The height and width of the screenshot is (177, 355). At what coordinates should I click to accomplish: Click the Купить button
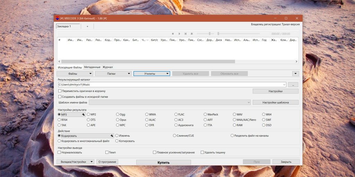pyautogui.click(x=164, y=162)
